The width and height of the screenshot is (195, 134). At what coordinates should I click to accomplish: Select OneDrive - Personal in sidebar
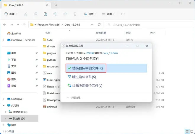tap(21, 40)
